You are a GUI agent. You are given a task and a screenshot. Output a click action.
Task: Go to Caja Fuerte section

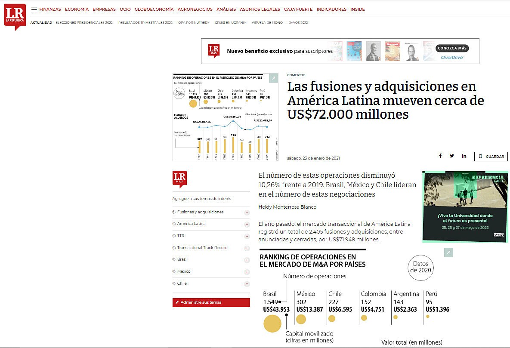coord(298,9)
